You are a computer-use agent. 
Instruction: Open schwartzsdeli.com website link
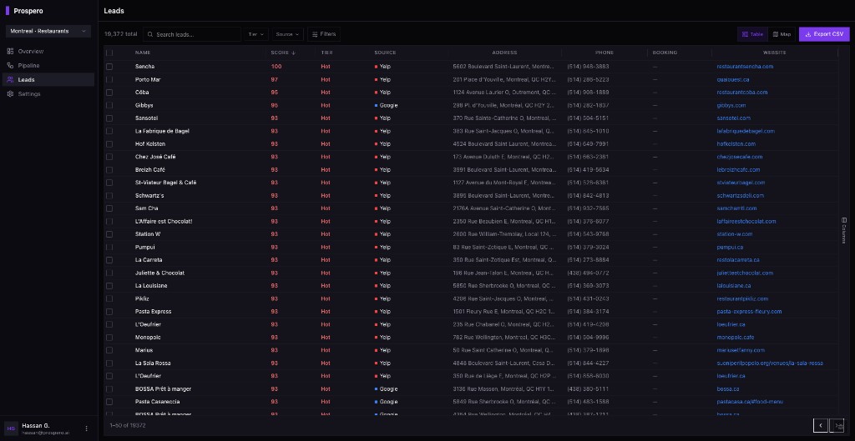coord(741,195)
